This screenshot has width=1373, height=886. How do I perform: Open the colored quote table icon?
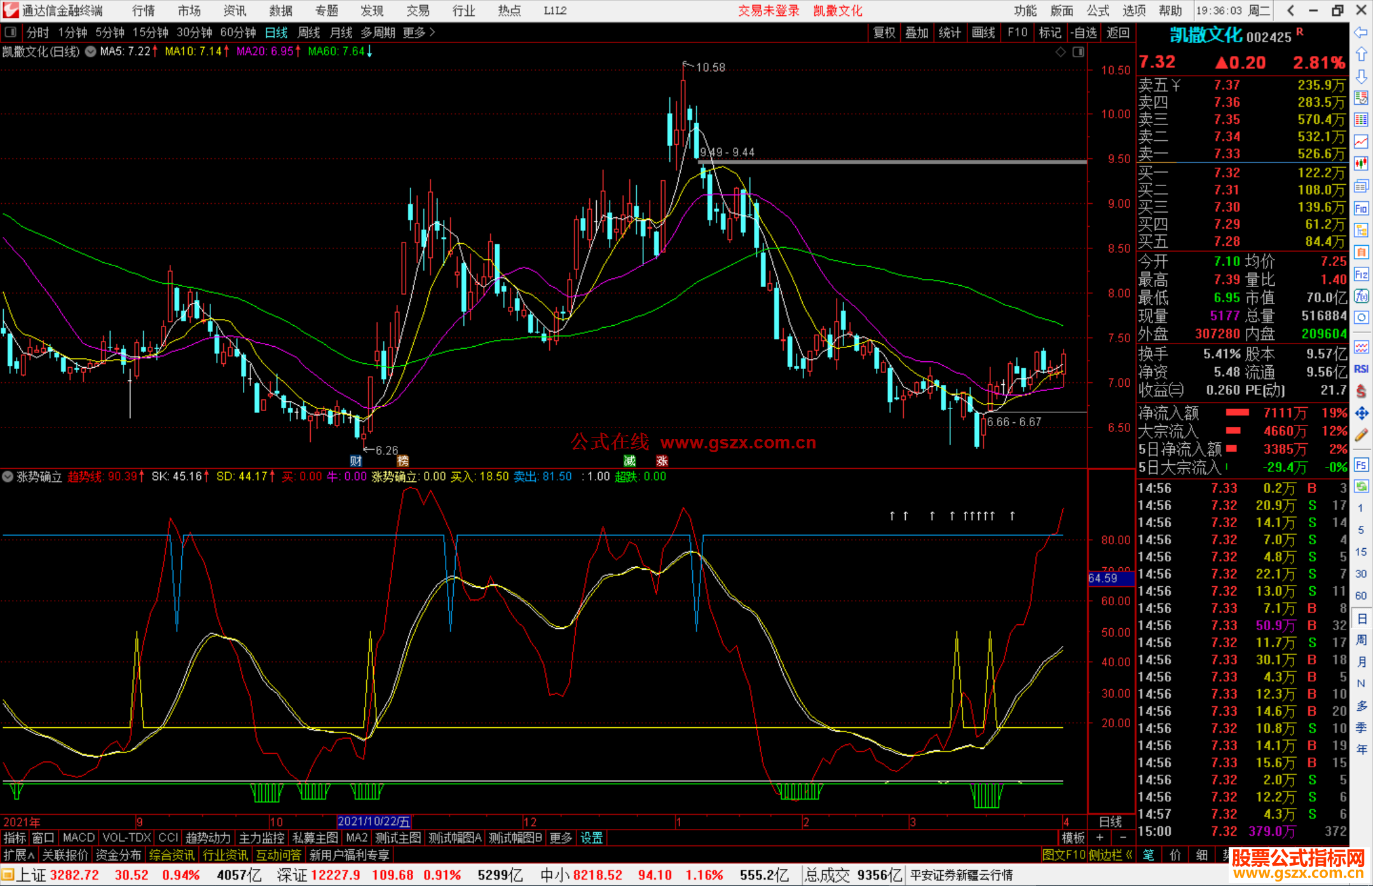coord(1361,120)
